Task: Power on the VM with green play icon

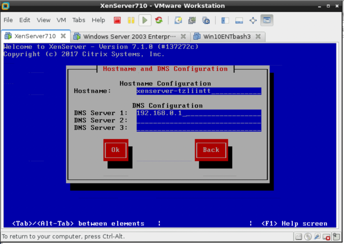Action: tap(145, 20)
